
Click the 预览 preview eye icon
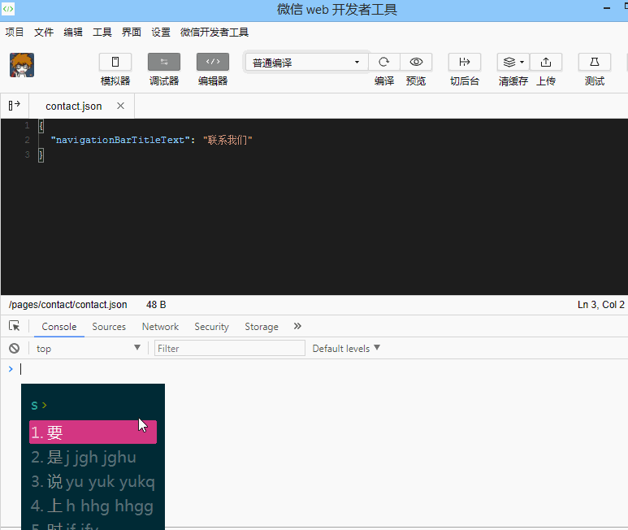(x=416, y=62)
